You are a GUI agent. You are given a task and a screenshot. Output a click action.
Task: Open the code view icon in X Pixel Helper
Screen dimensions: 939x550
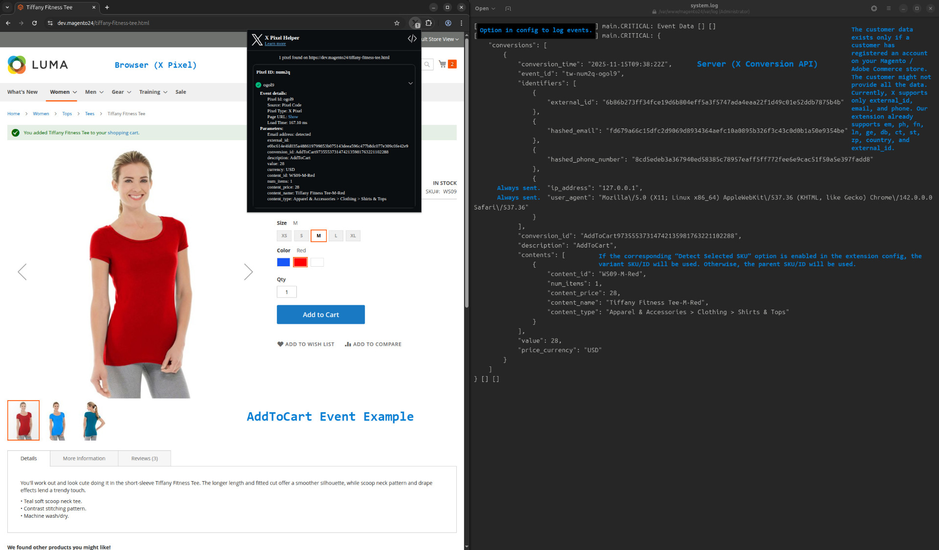pos(411,39)
